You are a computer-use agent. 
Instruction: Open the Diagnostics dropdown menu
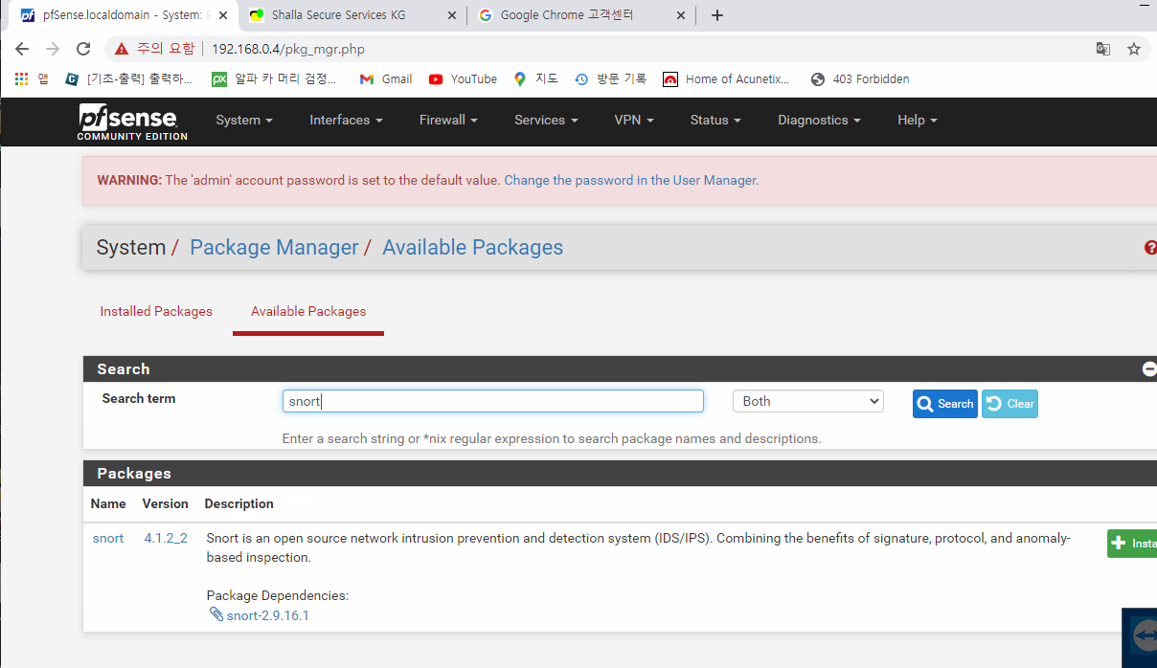tap(819, 120)
